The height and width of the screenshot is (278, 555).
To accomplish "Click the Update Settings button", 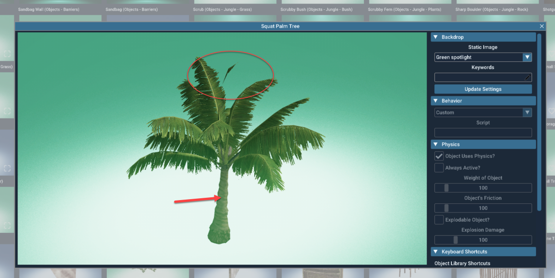I will [x=483, y=89].
